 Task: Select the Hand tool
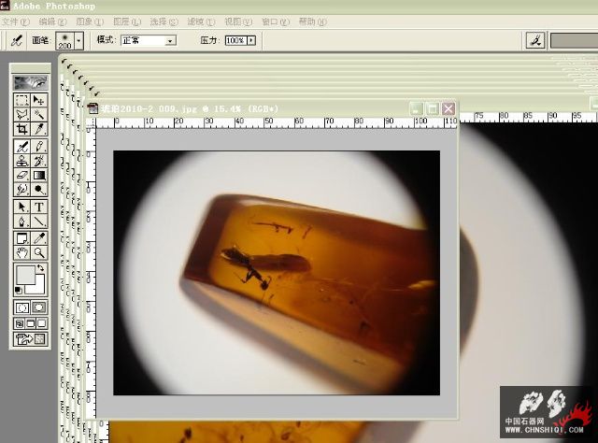(x=21, y=252)
